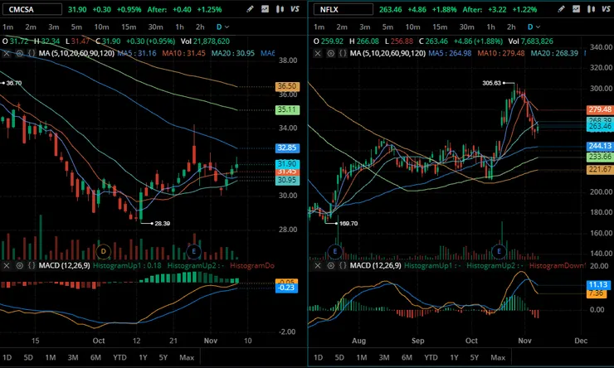Image resolution: width=614 pixels, height=368 pixels.
Task: Click Vol 21,878,620 on CMCSA chart
Action: pos(205,41)
